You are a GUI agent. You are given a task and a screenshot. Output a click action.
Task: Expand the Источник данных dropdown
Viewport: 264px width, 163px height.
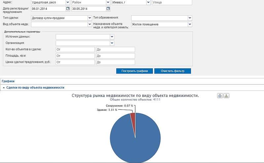tap(112, 37)
